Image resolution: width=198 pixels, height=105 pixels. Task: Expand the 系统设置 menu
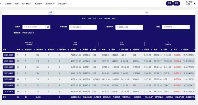[62, 4]
